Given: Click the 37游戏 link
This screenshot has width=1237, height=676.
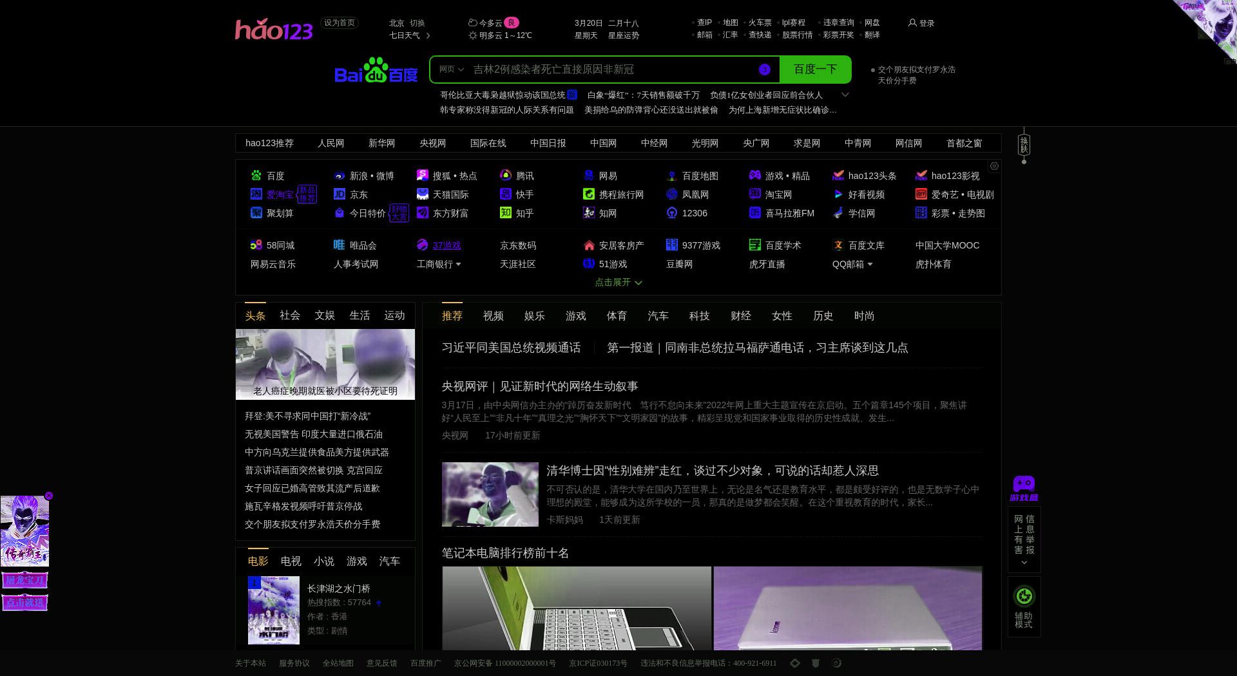Looking at the screenshot, I should [446, 245].
